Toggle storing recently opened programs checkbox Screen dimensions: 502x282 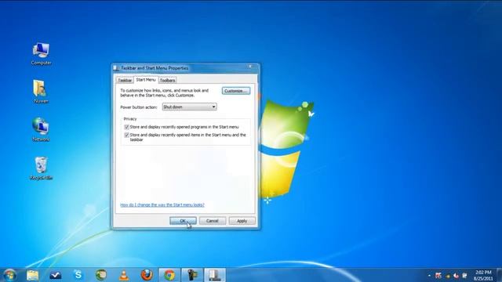(x=127, y=127)
